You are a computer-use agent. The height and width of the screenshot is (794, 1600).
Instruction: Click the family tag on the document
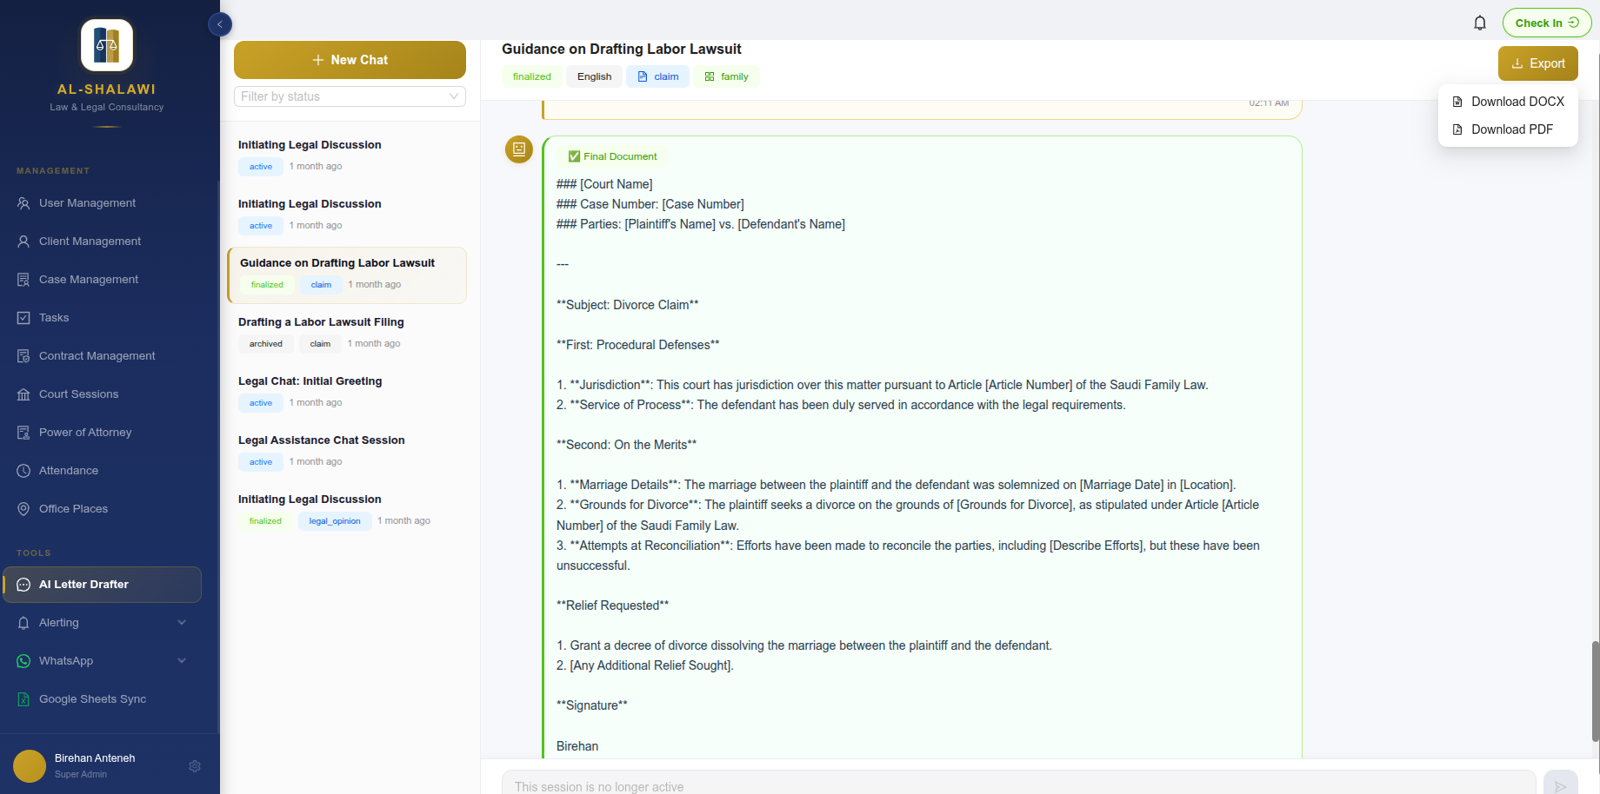(x=727, y=76)
